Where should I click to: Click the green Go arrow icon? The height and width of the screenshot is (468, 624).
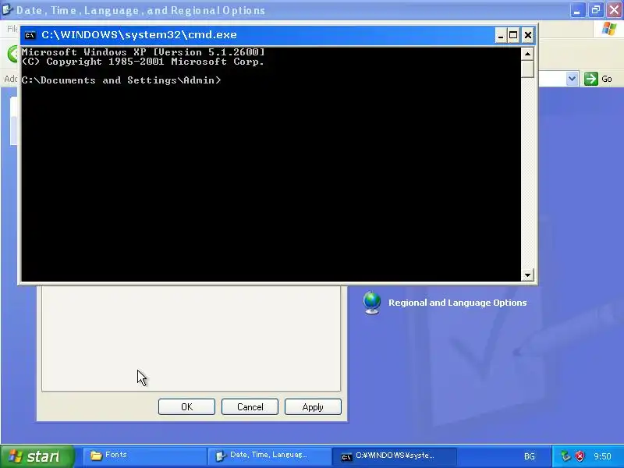pos(591,79)
